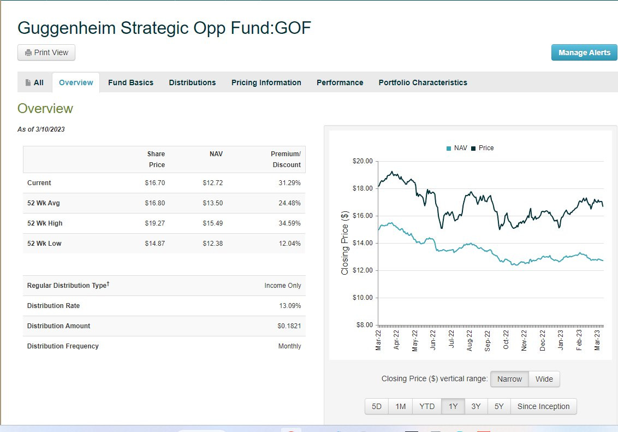
Task: Click the Distribution Frequency label
Action: (63, 346)
